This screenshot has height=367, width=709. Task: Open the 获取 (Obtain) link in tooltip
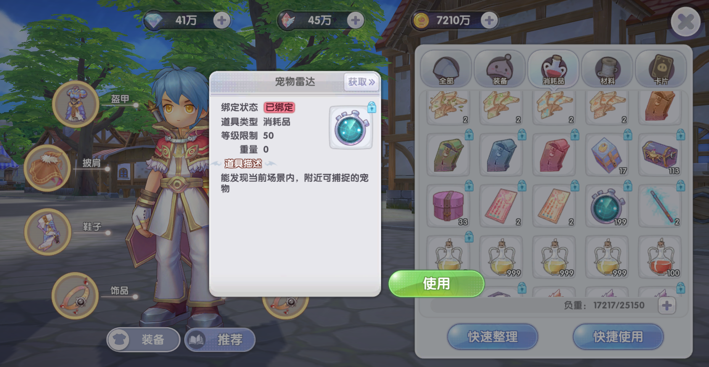361,82
